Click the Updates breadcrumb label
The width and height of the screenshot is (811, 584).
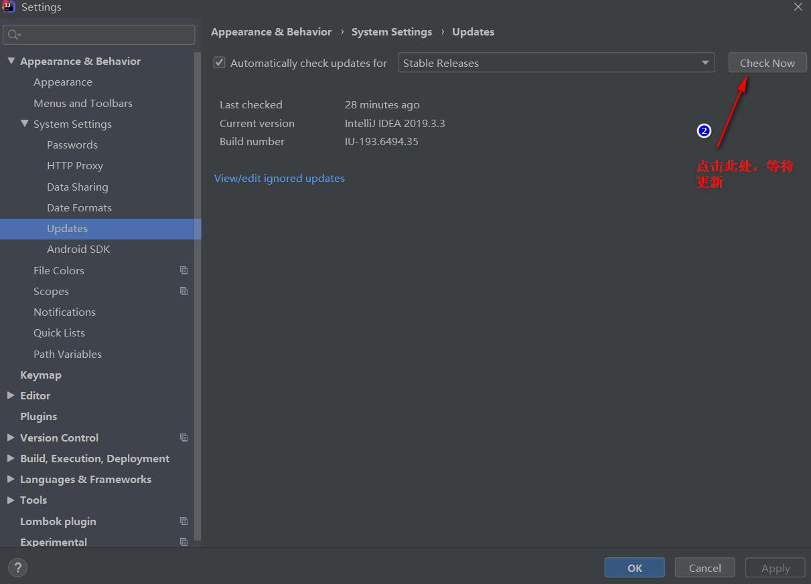(473, 31)
